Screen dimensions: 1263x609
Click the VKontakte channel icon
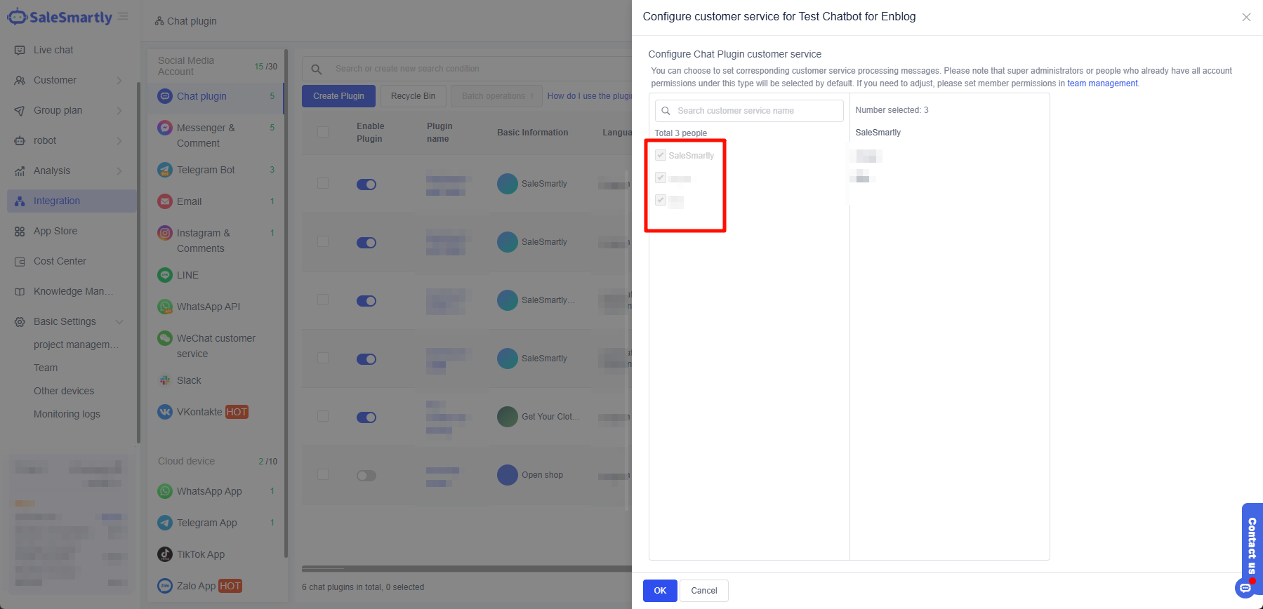click(165, 412)
